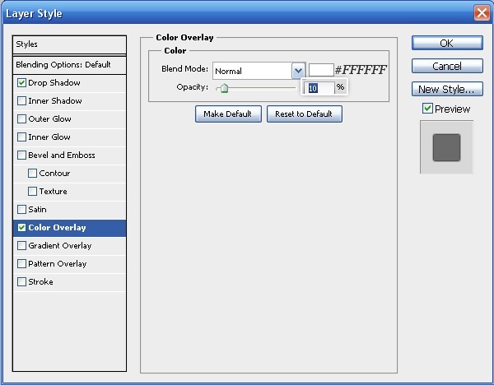Enable the Stroke effect checkbox

tap(21, 282)
